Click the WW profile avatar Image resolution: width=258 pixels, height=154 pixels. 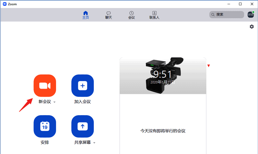[x=251, y=14]
